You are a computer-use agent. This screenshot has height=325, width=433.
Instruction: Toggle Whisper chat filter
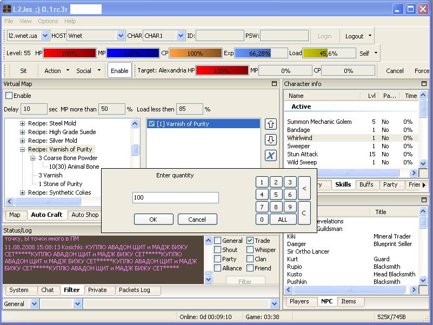[250, 250]
